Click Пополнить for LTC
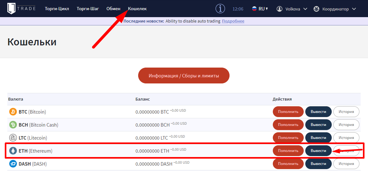 pos(288,138)
